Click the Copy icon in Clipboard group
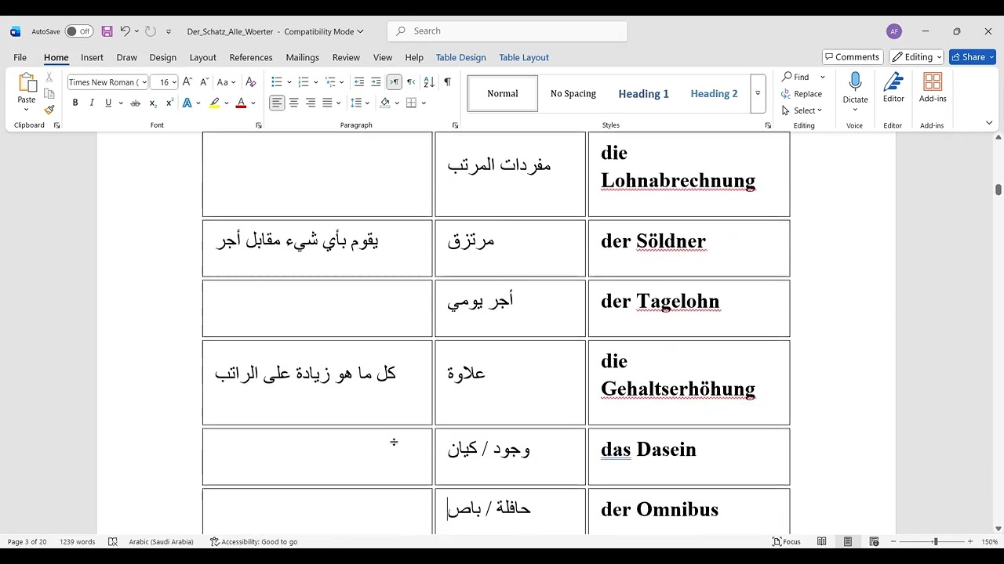The image size is (1004, 564). [x=49, y=93]
